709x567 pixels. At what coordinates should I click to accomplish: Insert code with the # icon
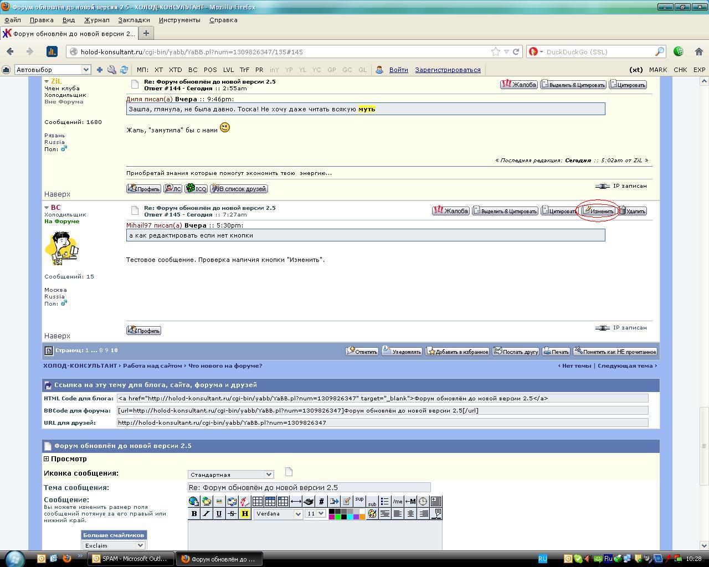(321, 501)
